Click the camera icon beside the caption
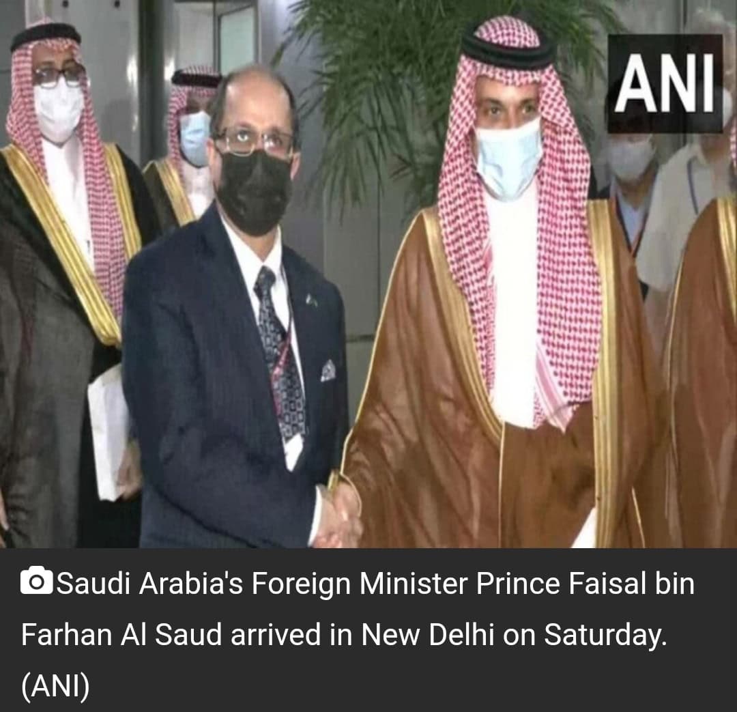Image resolution: width=737 pixels, height=712 pixels. pyautogui.click(x=36, y=582)
